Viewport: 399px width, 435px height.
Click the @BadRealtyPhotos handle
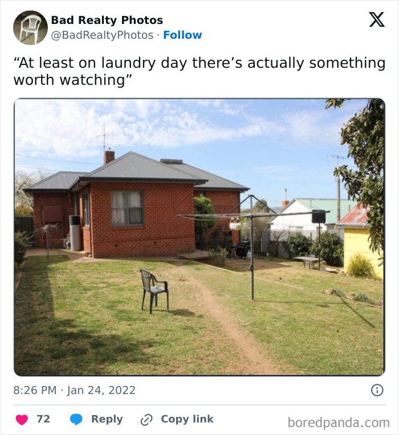pyautogui.click(x=102, y=35)
